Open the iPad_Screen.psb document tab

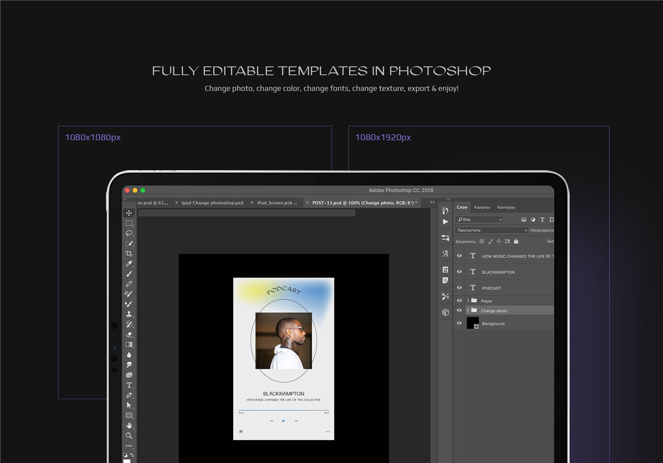point(278,202)
